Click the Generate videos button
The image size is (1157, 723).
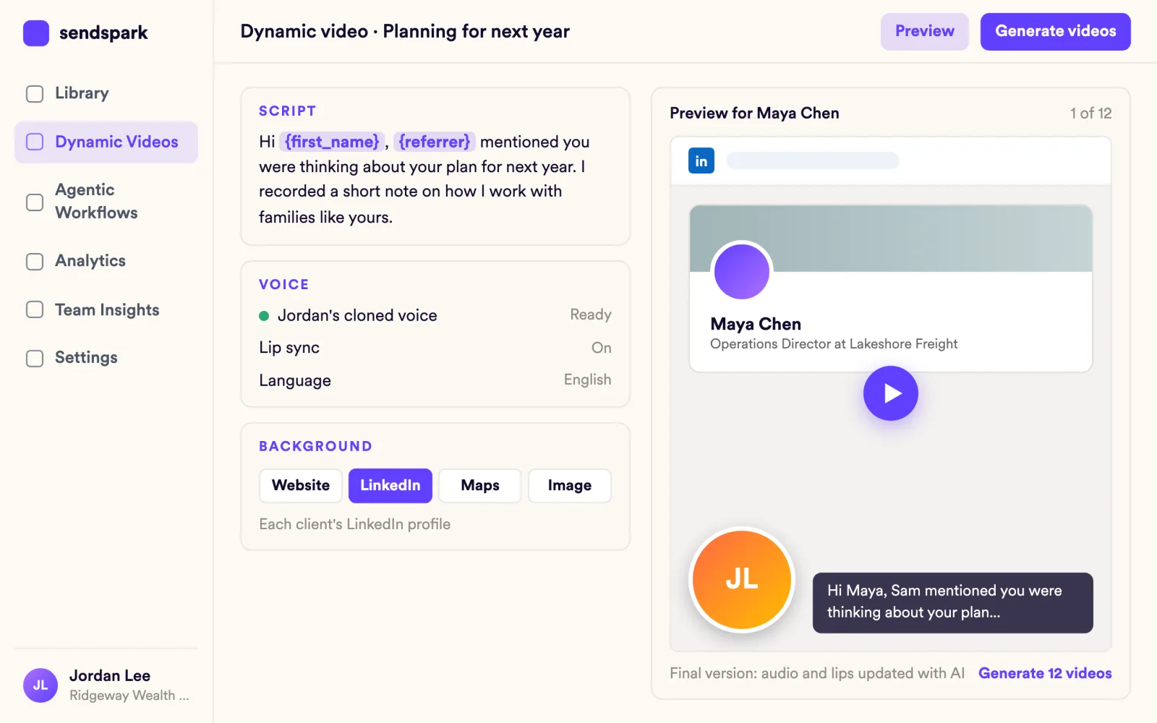pyautogui.click(x=1055, y=31)
